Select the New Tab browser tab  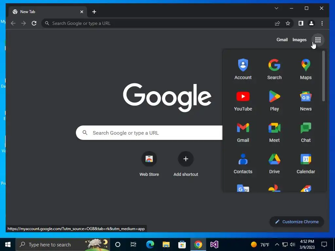[48, 12]
